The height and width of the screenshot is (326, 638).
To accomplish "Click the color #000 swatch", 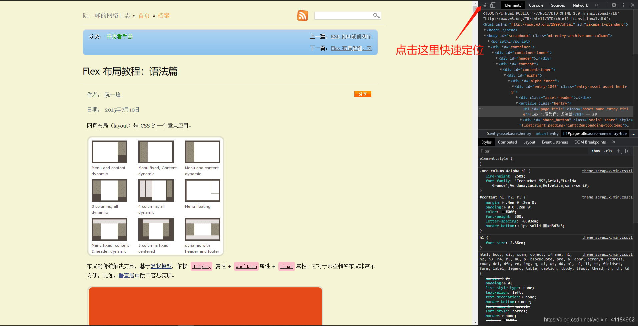I will (x=503, y=212).
